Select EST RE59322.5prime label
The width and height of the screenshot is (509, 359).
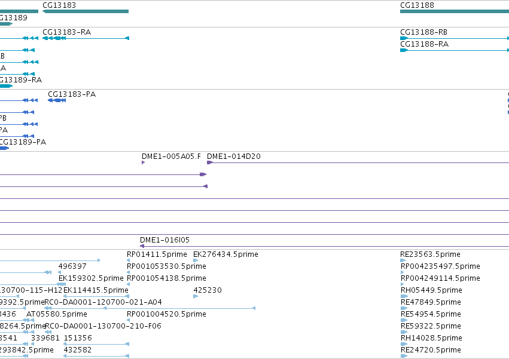tap(431, 326)
